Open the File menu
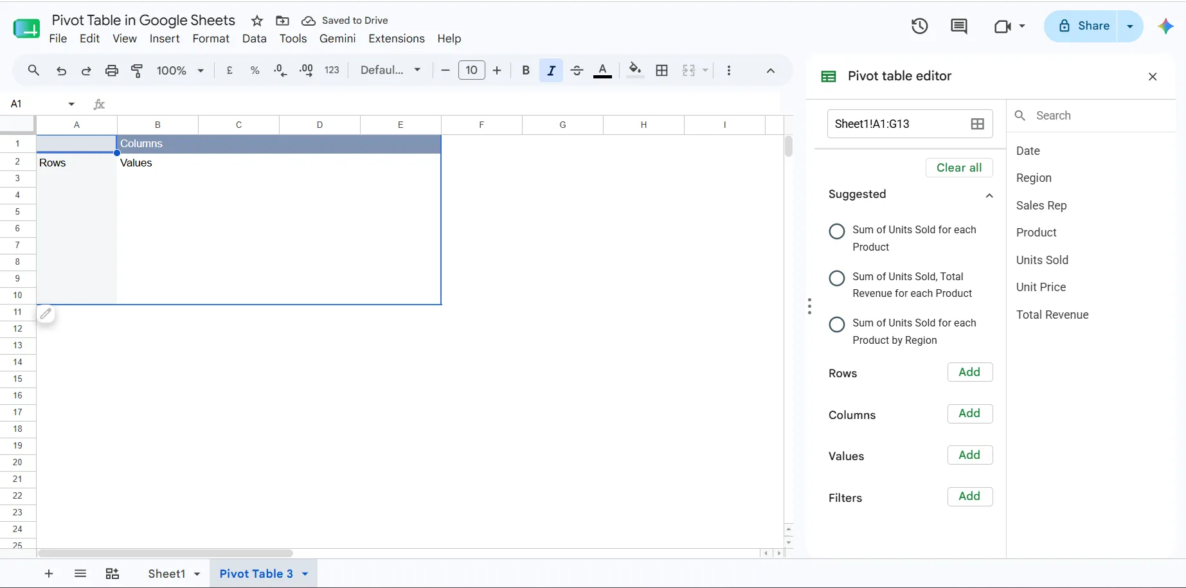Viewport: 1186px width, 588px height. [x=58, y=39]
